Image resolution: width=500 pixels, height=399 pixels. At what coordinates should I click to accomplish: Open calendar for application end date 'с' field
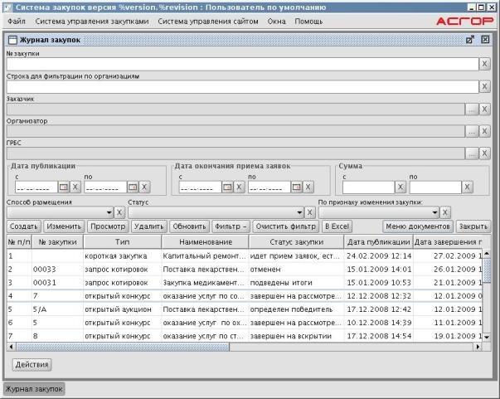click(227, 187)
